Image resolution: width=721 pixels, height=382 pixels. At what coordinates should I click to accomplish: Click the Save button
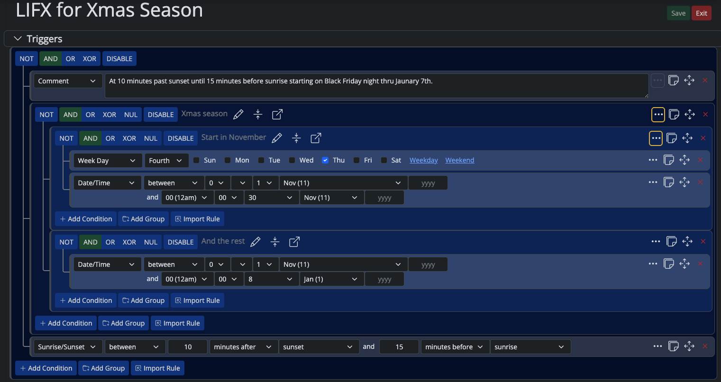tap(678, 13)
